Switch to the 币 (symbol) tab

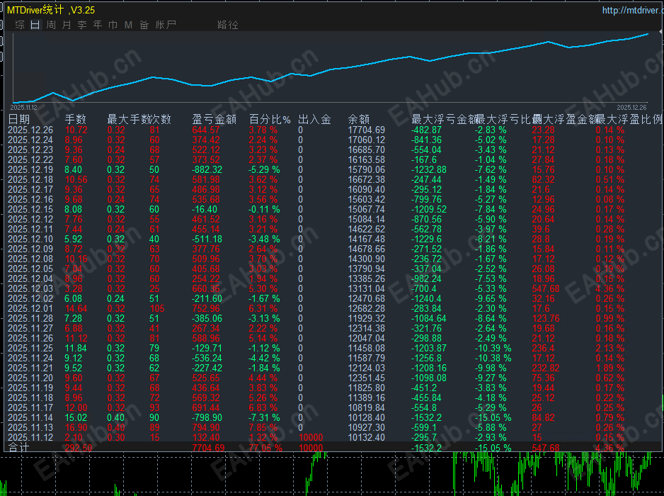pos(113,25)
